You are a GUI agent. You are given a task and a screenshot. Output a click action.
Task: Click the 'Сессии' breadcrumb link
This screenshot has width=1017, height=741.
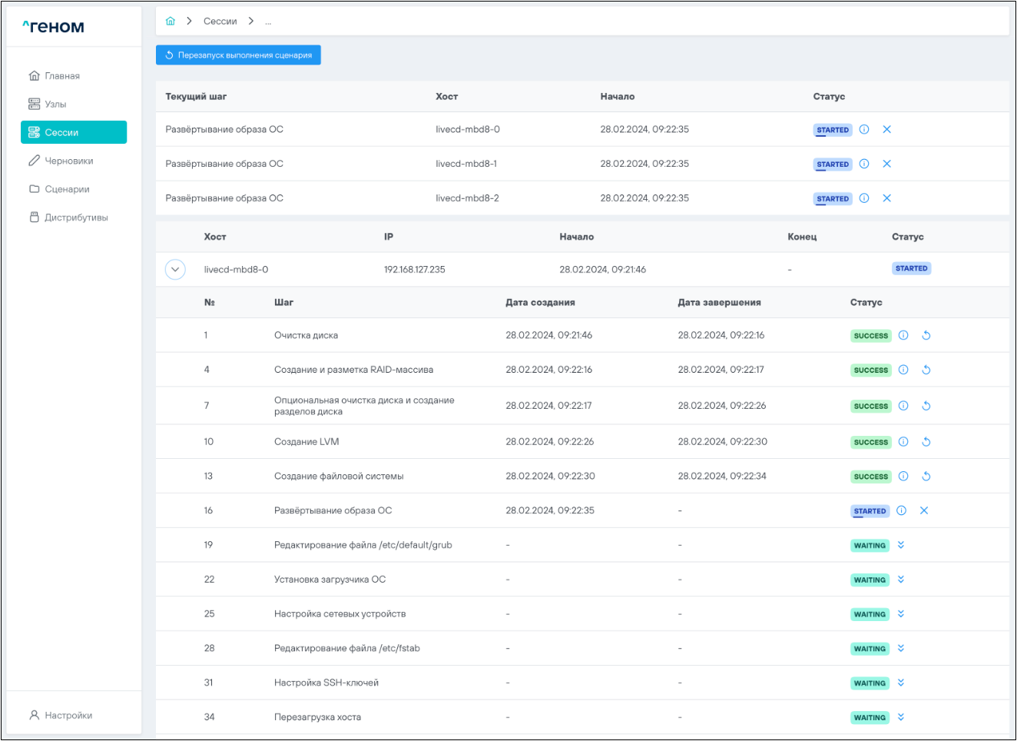[220, 22]
